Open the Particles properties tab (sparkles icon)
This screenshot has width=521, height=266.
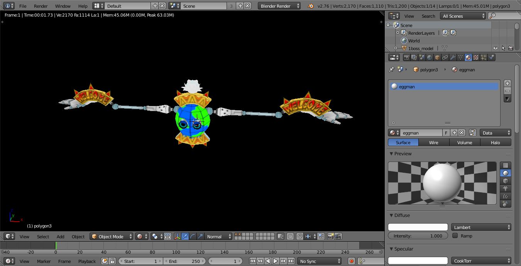[x=484, y=57]
